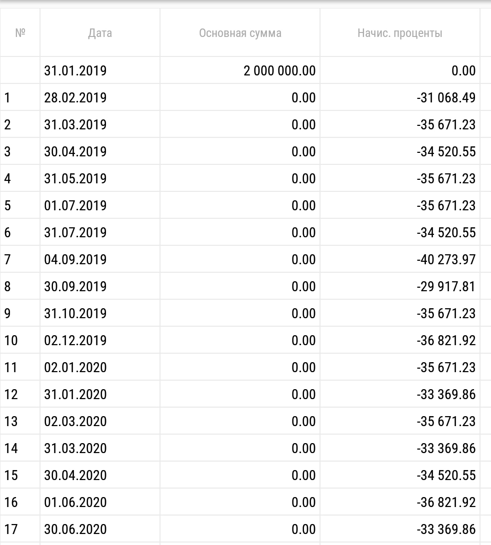Select the 2 000 000.00 principal amount cell
This screenshot has width=491, height=545.
pyautogui.click(x=279, y=70)
